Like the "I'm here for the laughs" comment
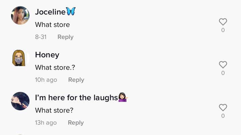The height and width of the screenshot is (135, 241). point(223,107)
